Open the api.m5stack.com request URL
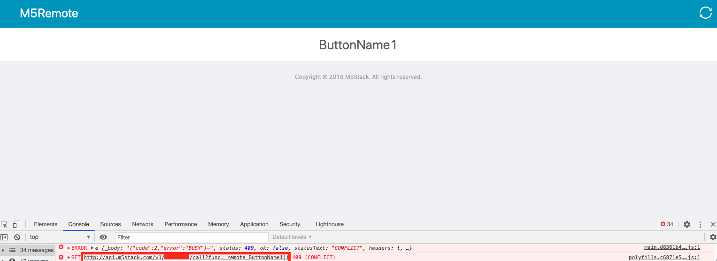The width and height of the screenshot is (717, 261). tap(186, 257)
